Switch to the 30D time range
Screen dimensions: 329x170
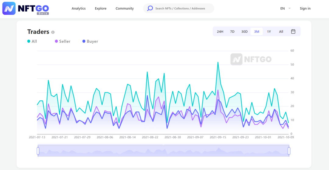pyautogui.click(x=244, y=31)
